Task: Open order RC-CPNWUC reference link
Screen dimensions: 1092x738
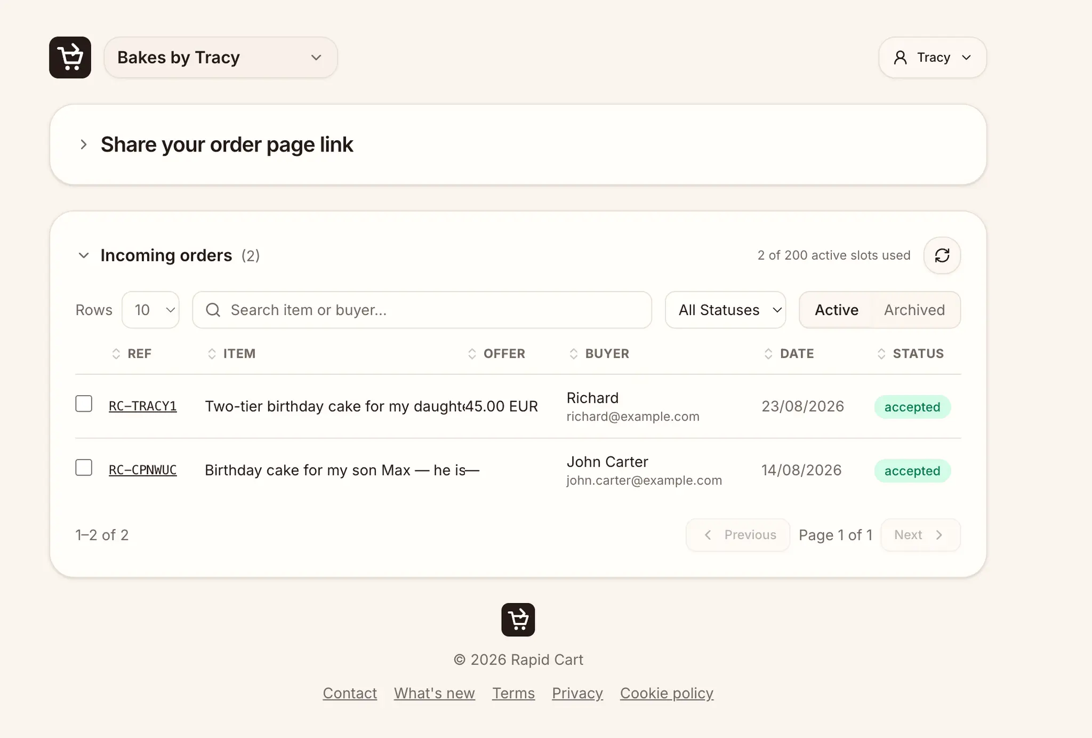Action: click(143, 470)
